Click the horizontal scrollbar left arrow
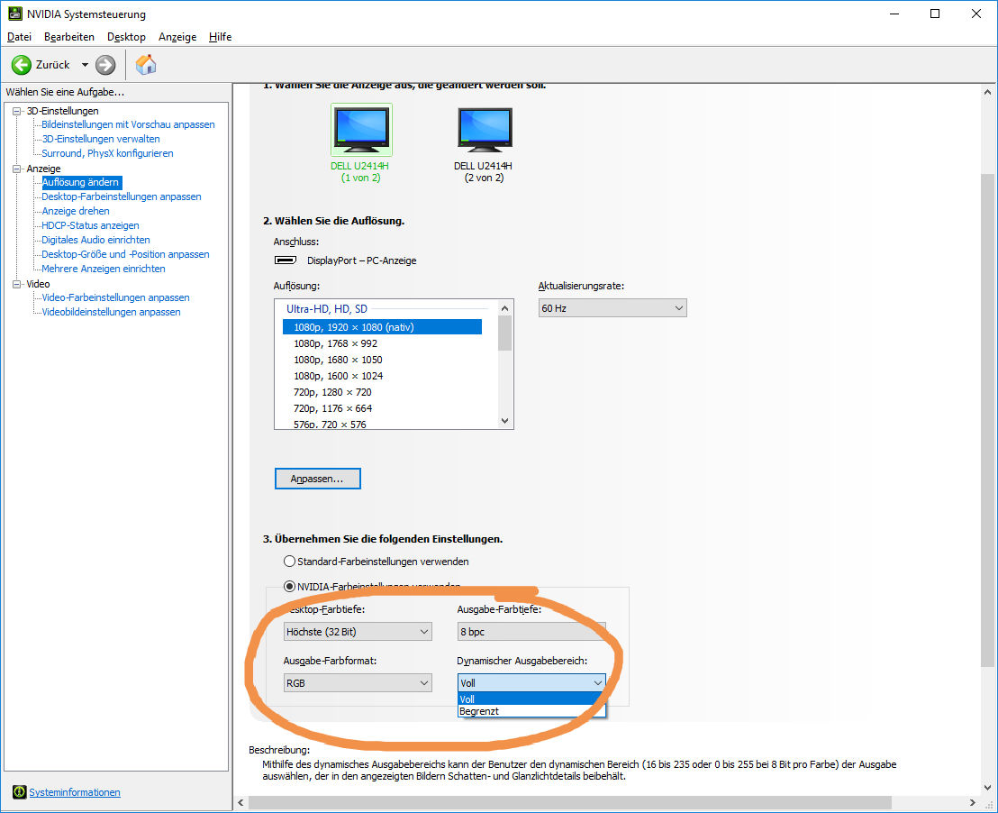Screen dimensions: 998x813 pos(240,803)
